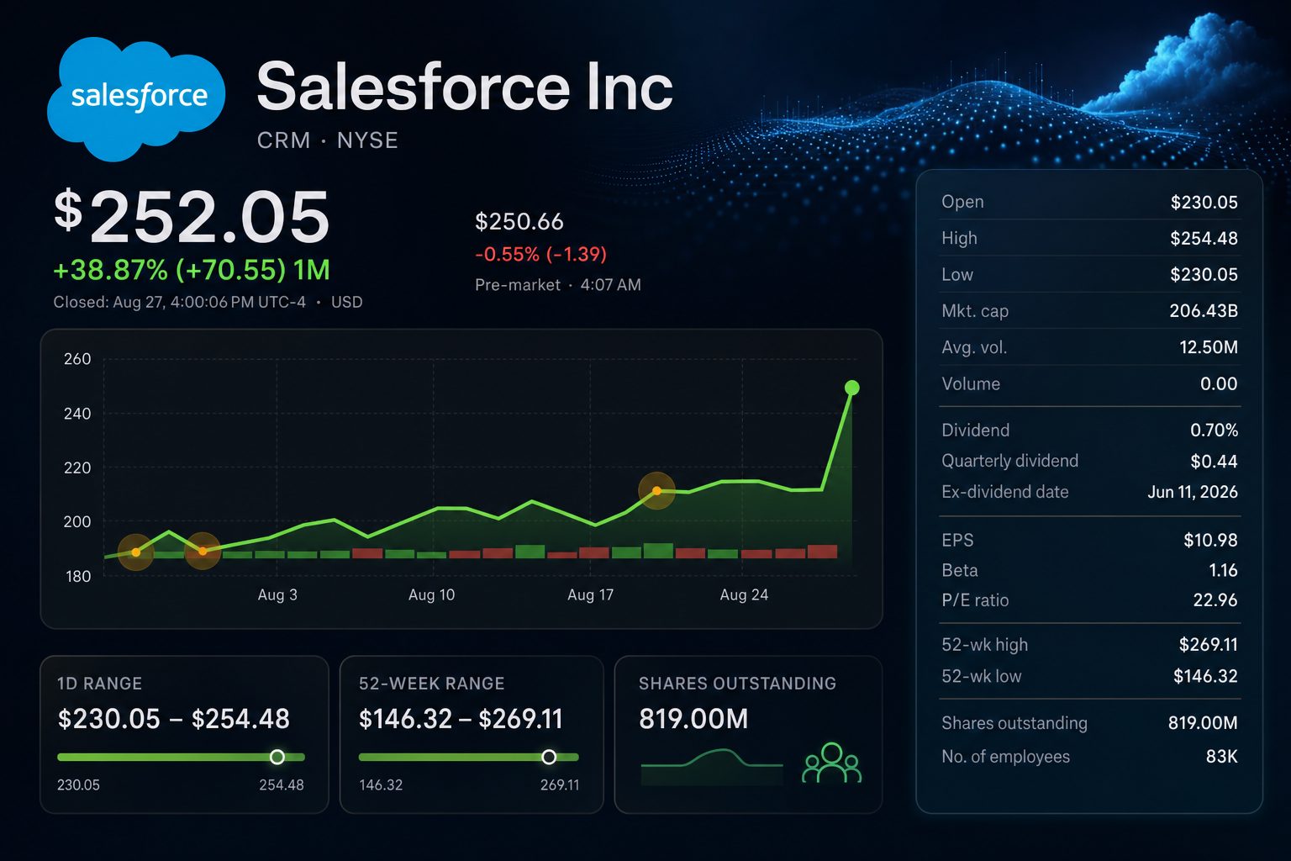Click the 52-wk high value $269.11 in stats panel
Screen dimensions: 1291x861
point(1208,645)
